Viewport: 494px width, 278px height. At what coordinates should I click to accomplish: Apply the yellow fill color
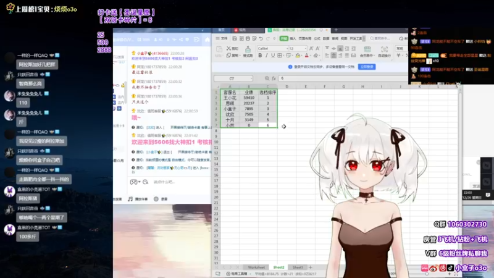coord(298,56)
